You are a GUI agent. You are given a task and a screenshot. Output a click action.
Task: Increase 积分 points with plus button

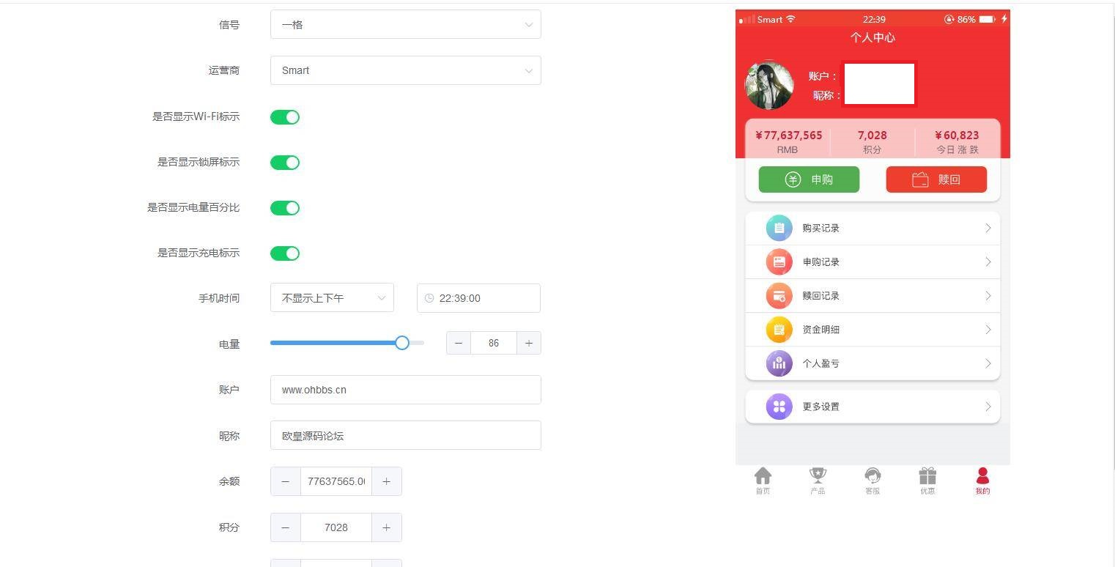click(x=387, y=527)
